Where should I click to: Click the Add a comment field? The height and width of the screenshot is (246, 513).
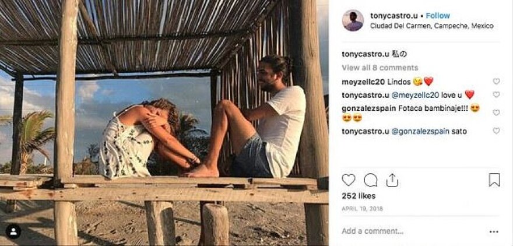click(x=408, y=231)
